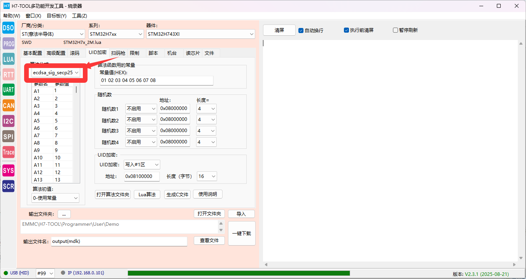The image size is (526, 279).
Task: Click the CAN bus sidebar icon
Action: [x=8, y=105]
